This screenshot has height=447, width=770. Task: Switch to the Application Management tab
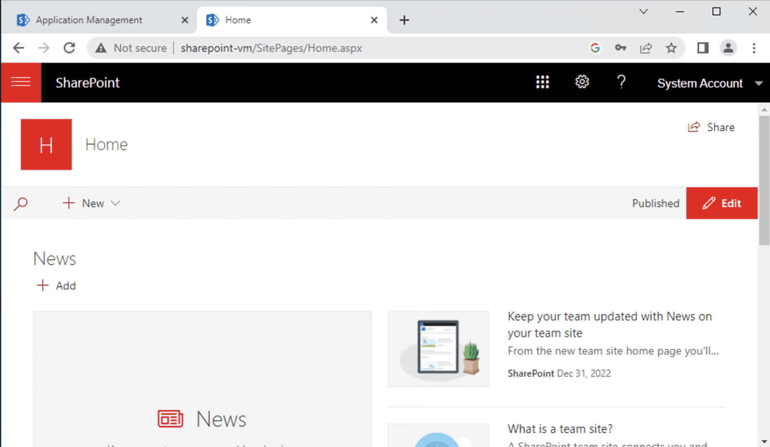(89, 20)
